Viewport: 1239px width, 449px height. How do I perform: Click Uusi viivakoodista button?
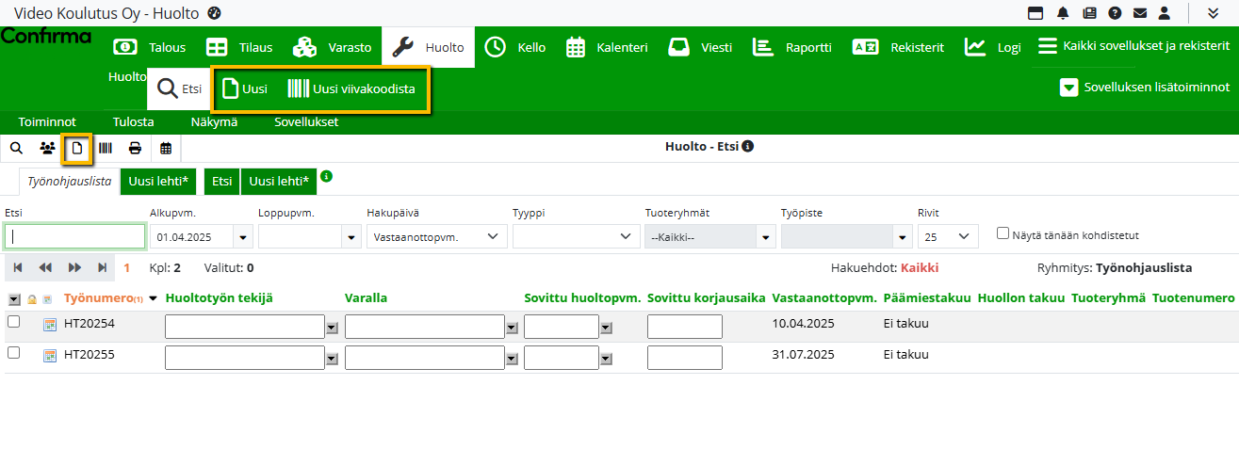[351, 89]
